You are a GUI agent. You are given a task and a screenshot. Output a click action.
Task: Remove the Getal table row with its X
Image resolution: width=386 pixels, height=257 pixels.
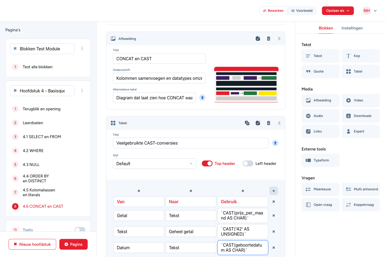coord(273,216)
